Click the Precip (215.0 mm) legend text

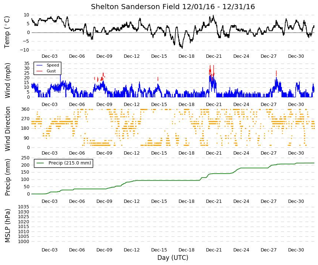(70, 163)
